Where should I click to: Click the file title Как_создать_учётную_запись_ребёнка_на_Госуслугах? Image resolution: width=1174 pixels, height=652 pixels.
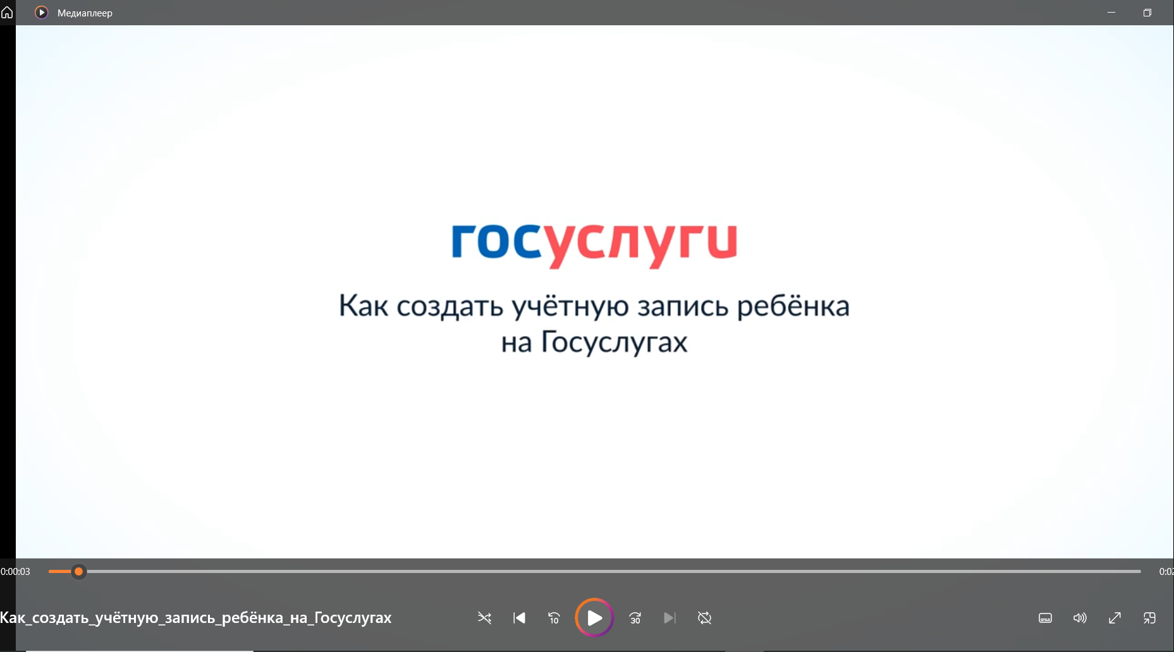pyautogui.click(x=196, y=618)
